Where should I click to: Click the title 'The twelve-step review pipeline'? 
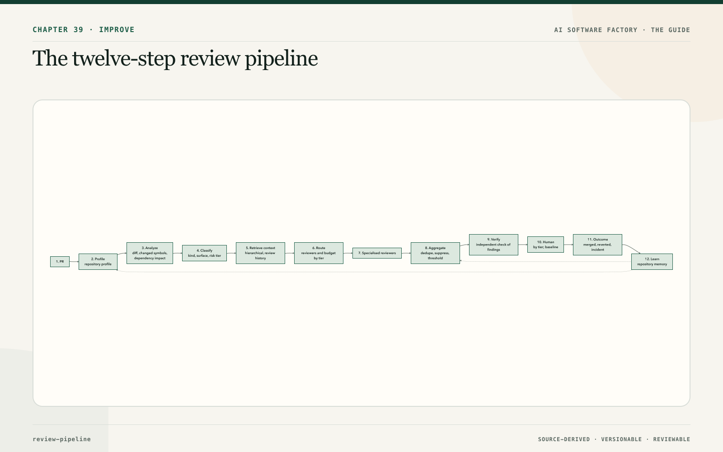175,58
